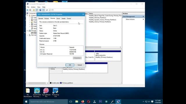Open the More Actions submenu arrow

pos(143,19)
